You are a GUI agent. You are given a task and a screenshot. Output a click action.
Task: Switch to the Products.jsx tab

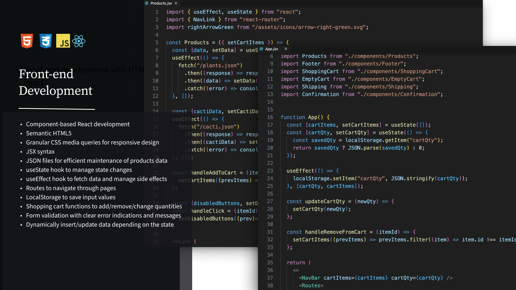point(161,3)
